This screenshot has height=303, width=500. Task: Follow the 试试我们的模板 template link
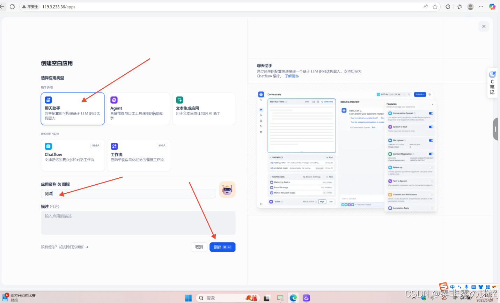[73, 247]
